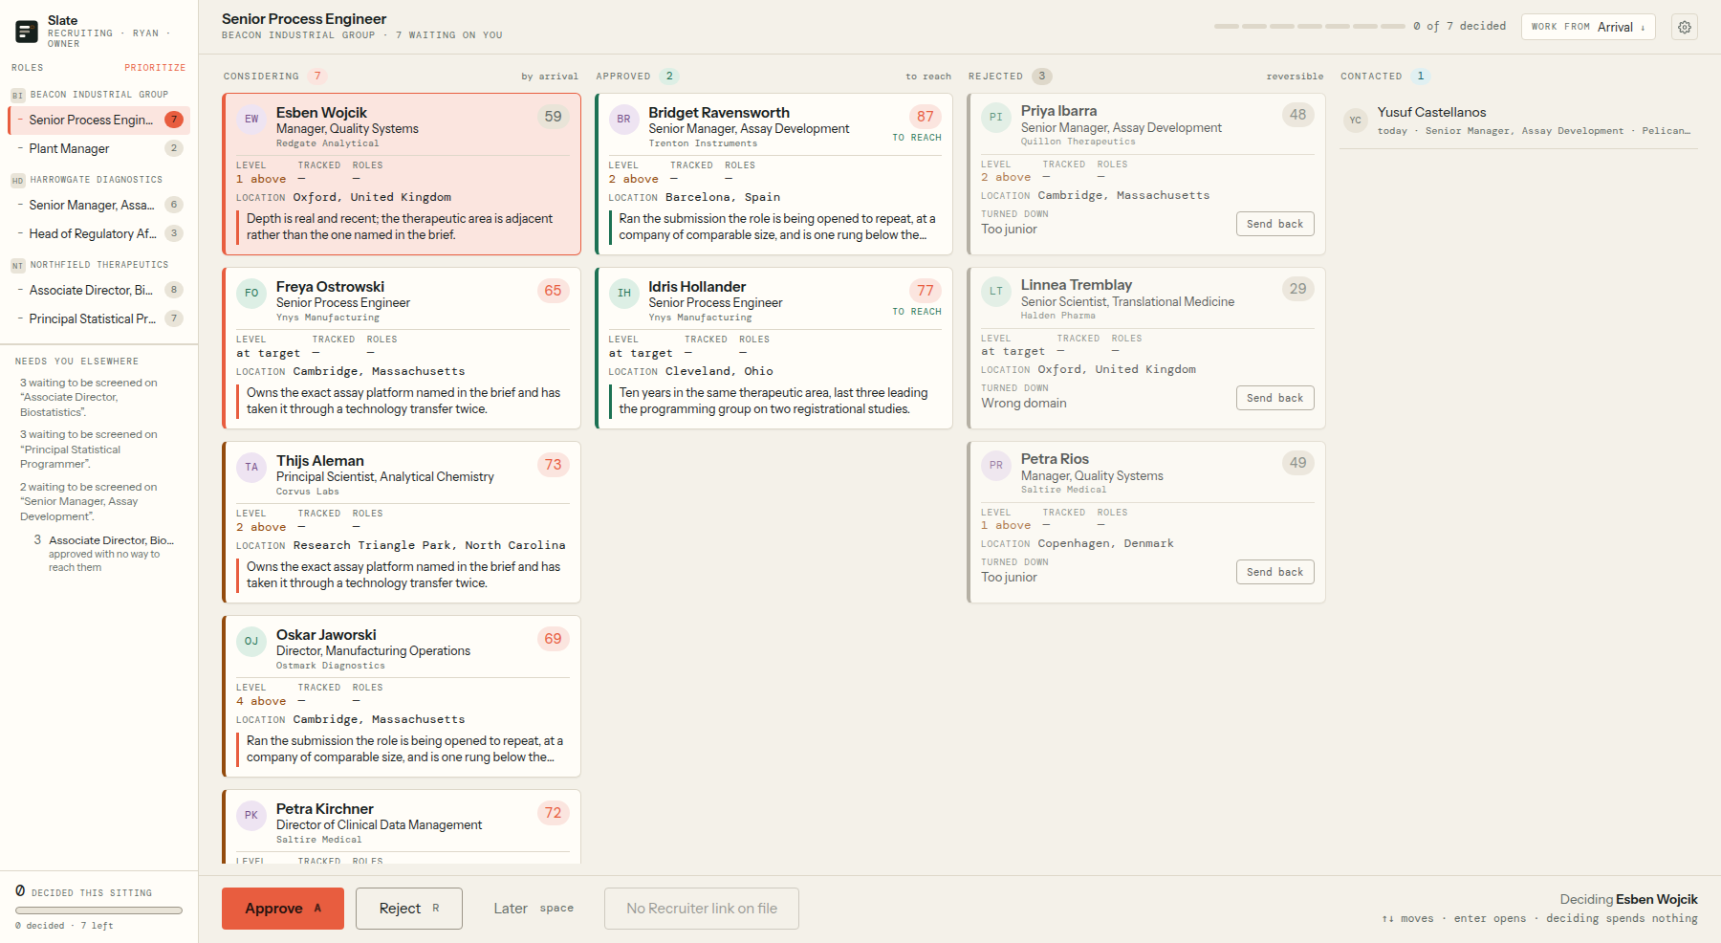
Task: Select the Plant Manager role
Action: [x=99, y=148]
